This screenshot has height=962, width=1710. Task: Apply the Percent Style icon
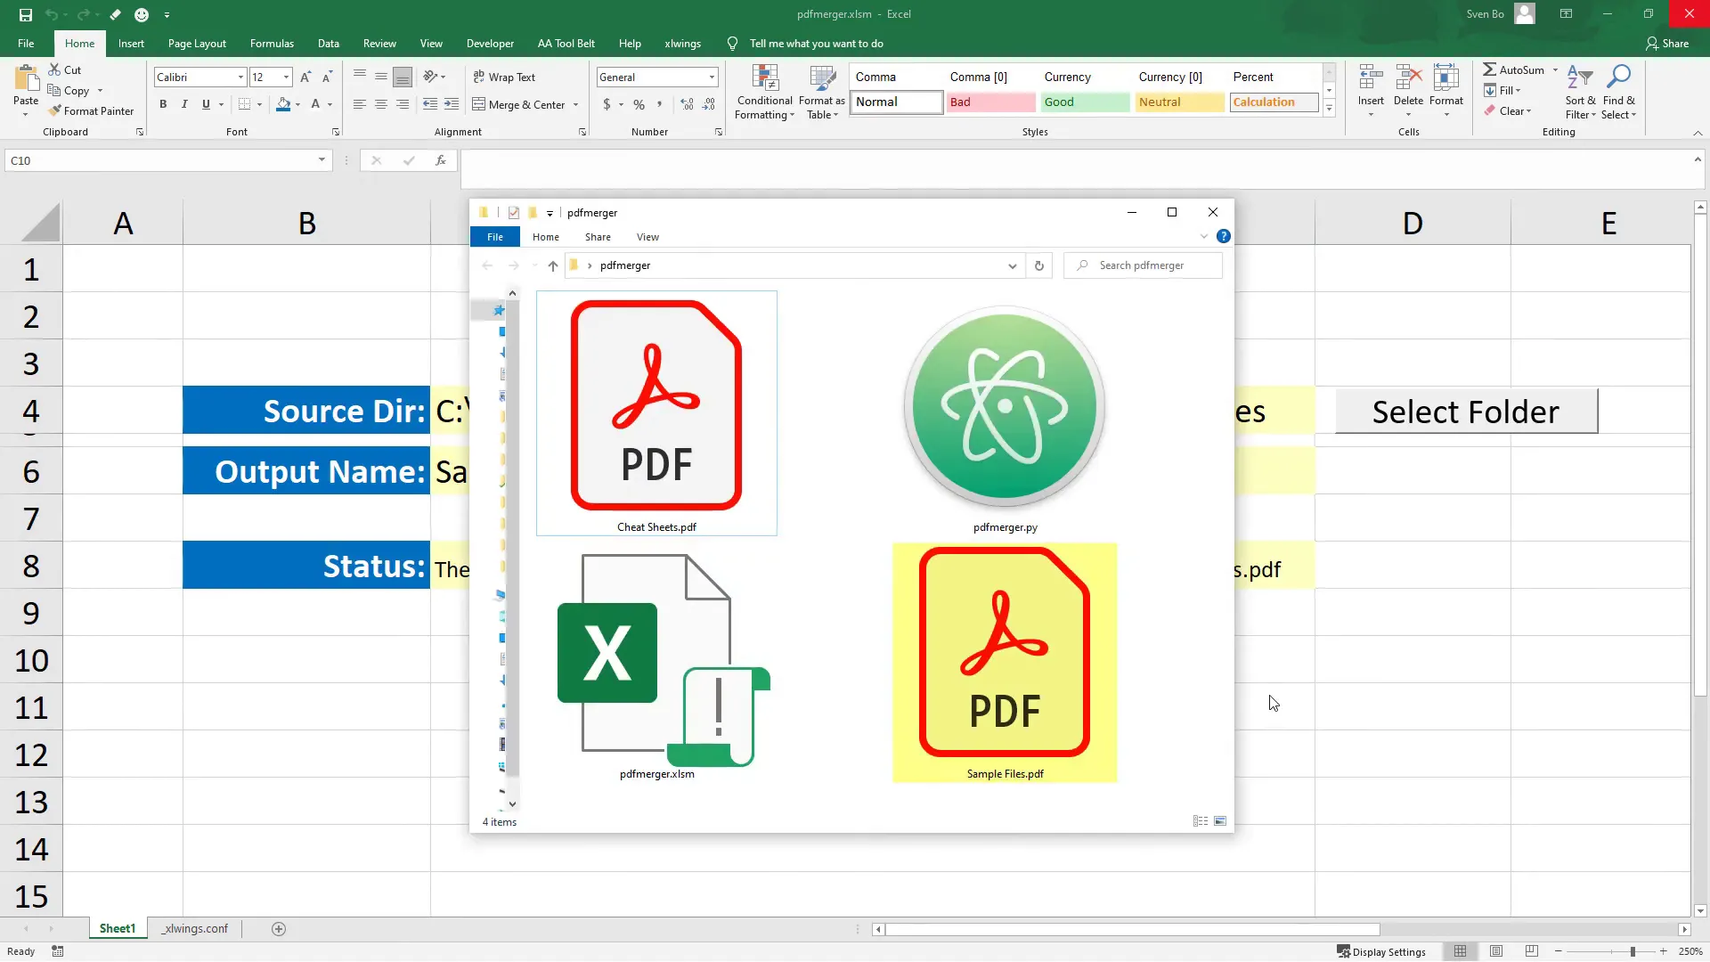638,104
